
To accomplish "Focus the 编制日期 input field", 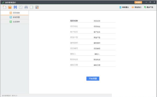I will (x=104, y=65).
